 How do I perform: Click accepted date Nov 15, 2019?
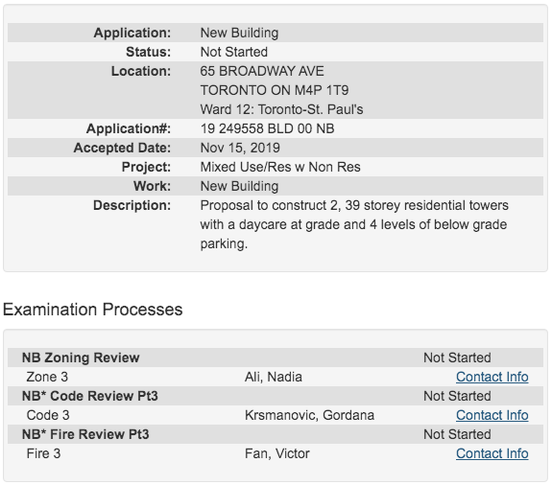[x=240, y=148]
